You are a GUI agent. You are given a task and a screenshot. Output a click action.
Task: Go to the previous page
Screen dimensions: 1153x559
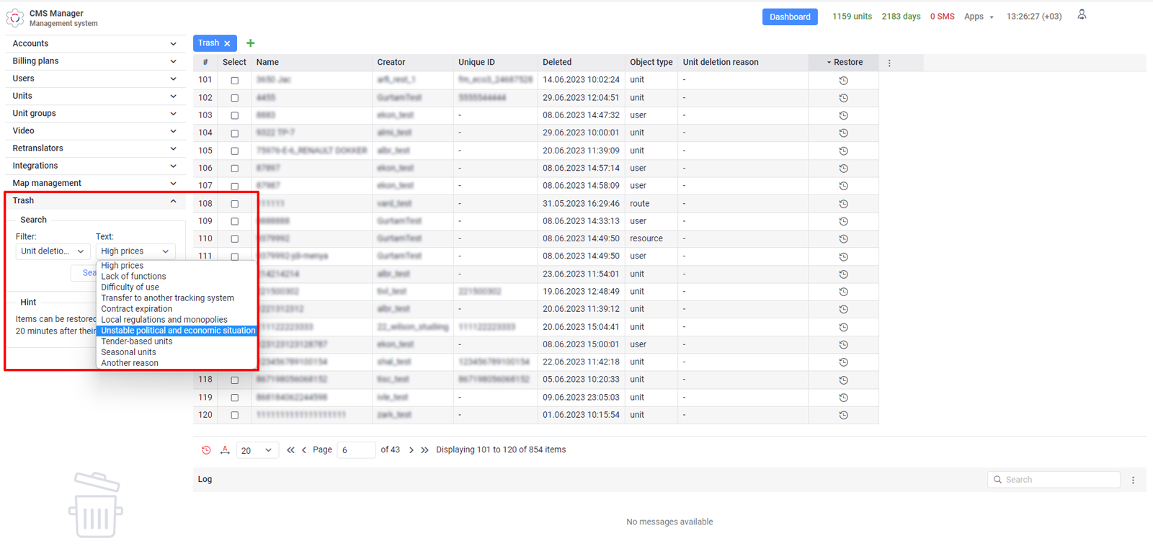click(304, 450)
